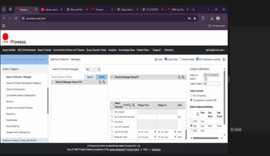Open calendar picker for Resignation date Range To
The height and width of the screenshot is (156, 270).
click(175, 137)
